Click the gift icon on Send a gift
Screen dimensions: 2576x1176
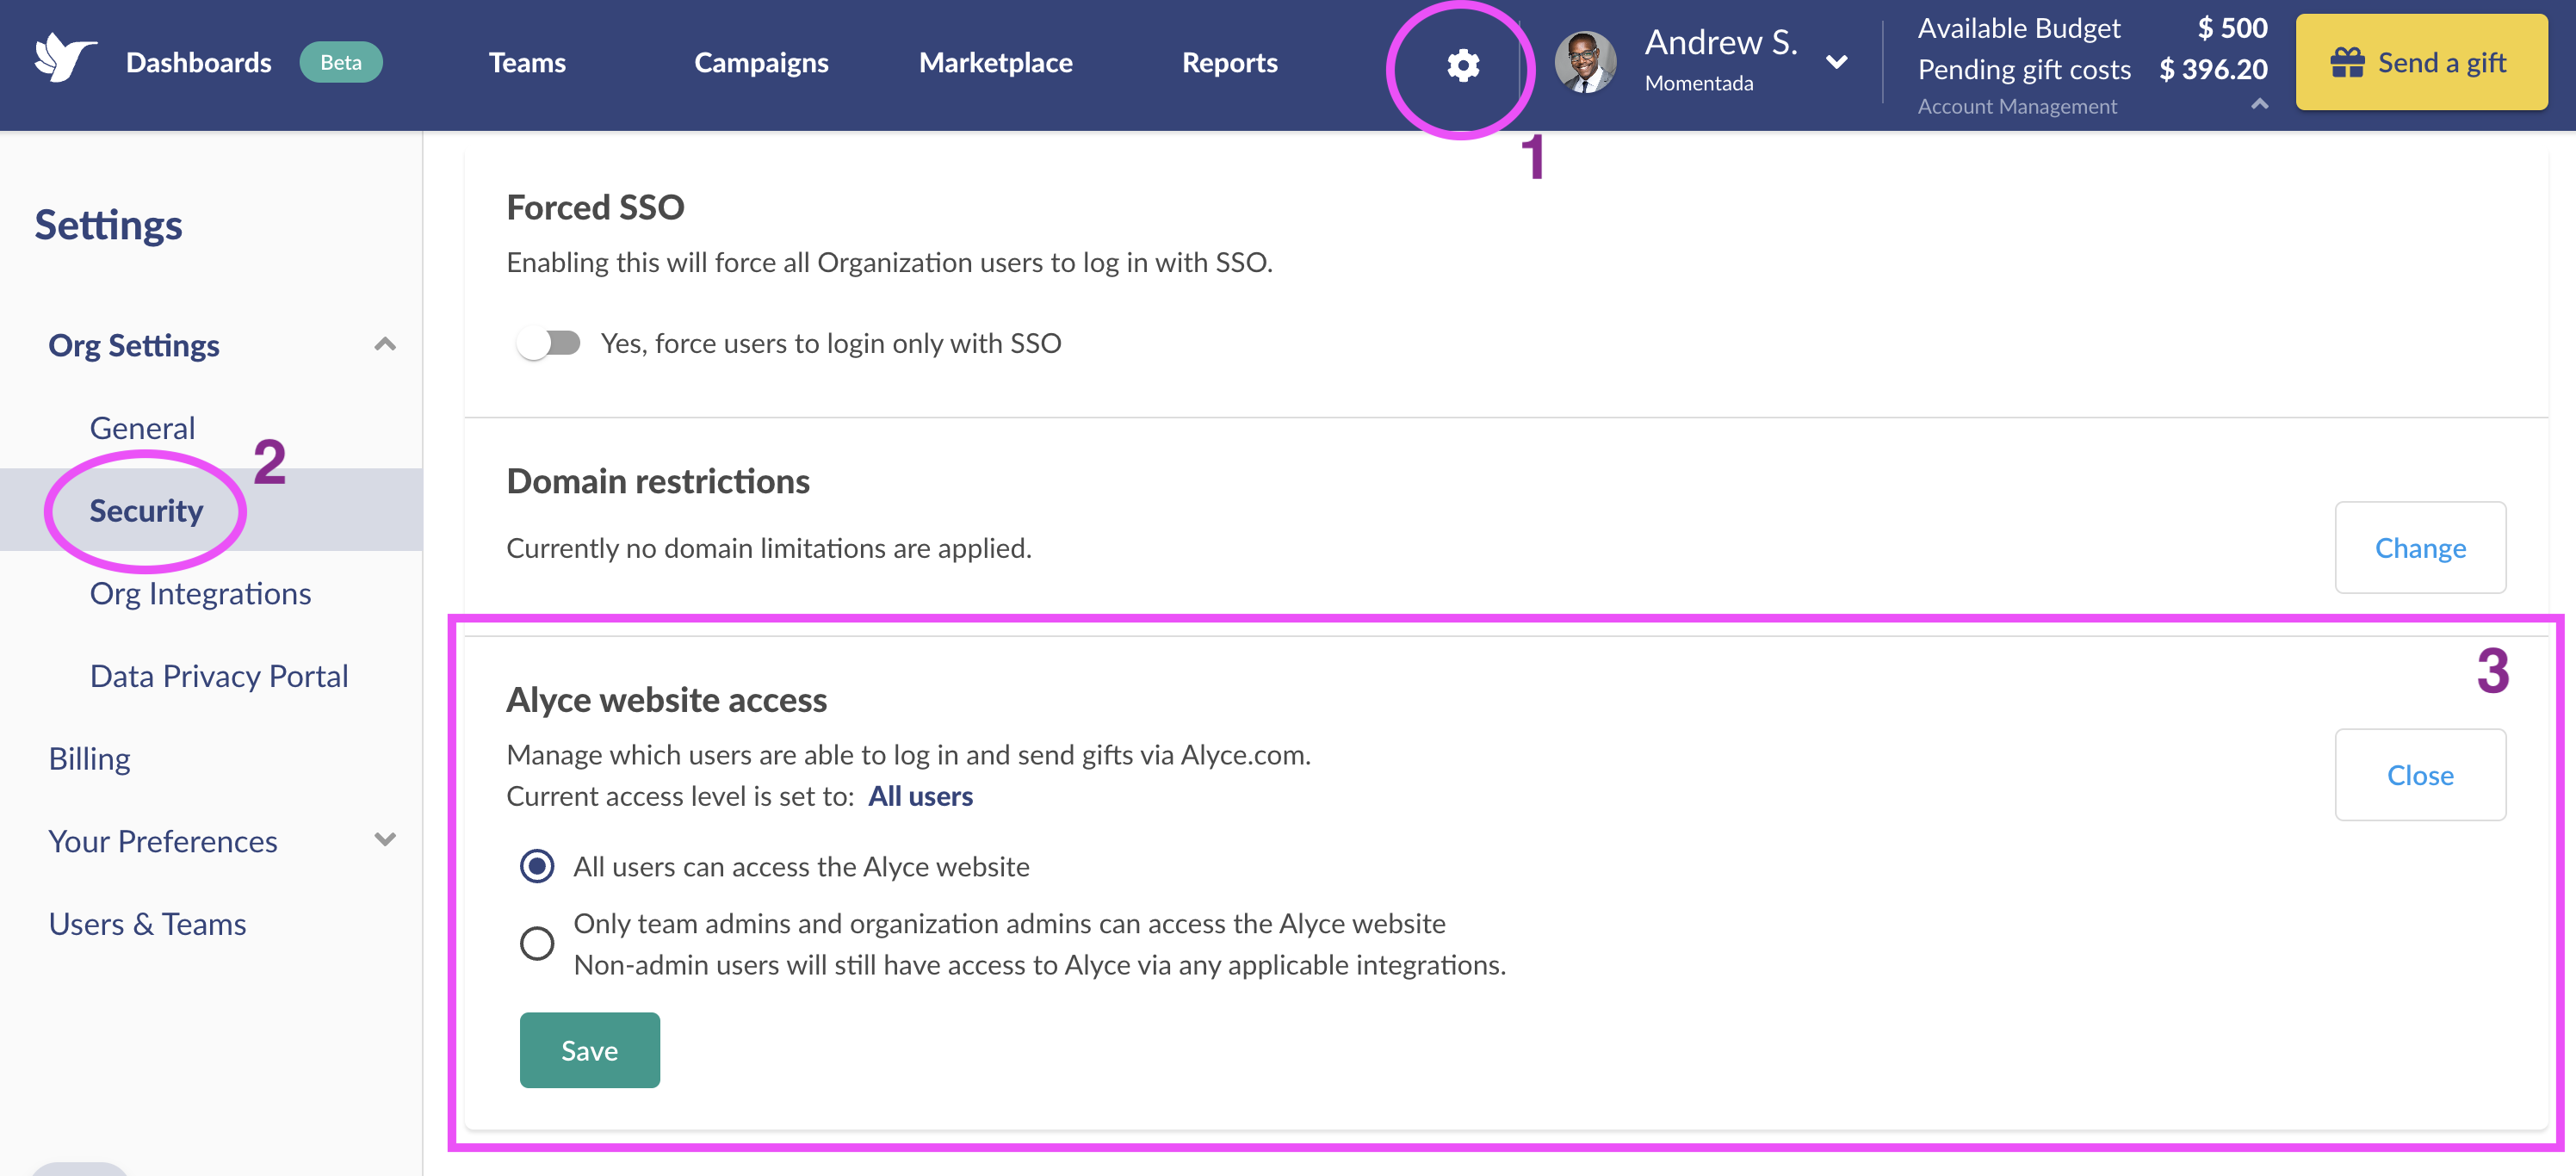[x=2347, y=62]
